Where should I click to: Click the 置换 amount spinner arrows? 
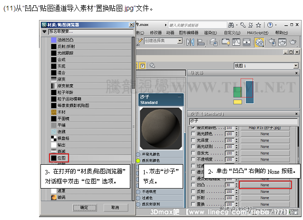(236, 204)
